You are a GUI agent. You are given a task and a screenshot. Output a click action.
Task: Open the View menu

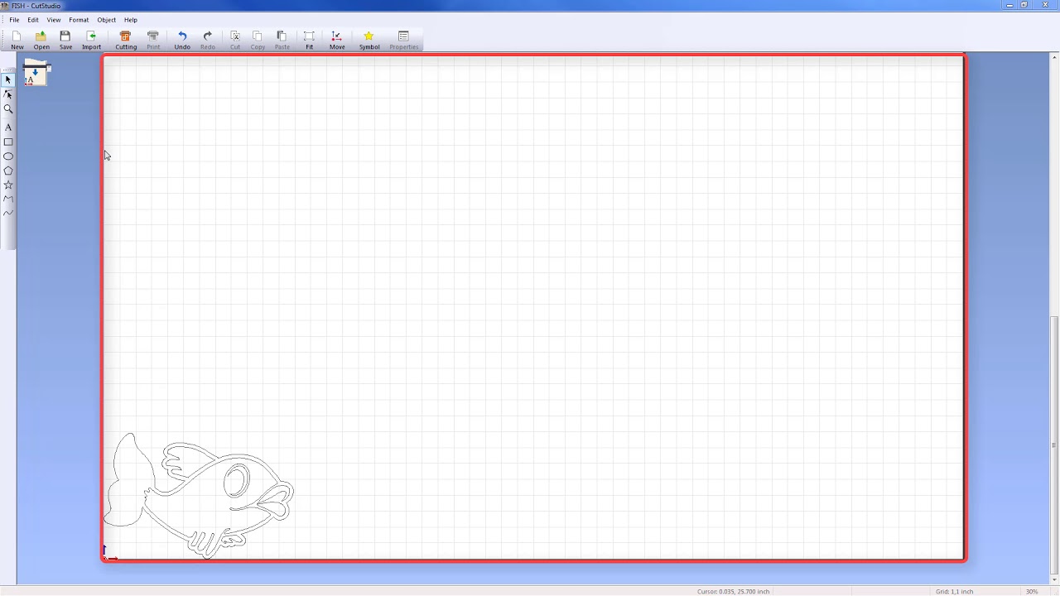coord(54,20)
